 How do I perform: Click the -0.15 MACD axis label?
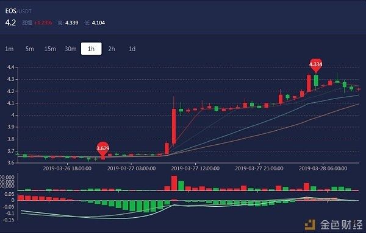click(x=9, y=220)
